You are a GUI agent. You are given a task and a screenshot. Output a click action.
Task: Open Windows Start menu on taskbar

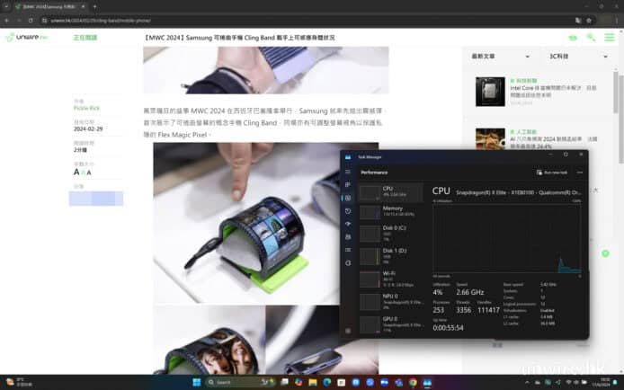coord(195,382)
